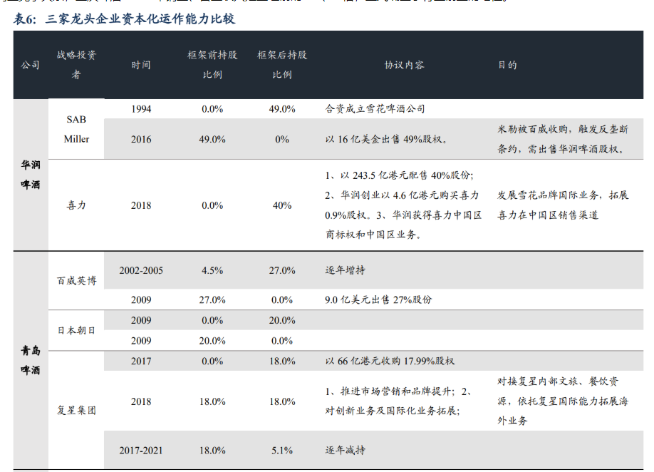Click the 战略投资者 column header
Viewport: 654px width, 472px height.
pyautogui.click(x=76, y=65)
